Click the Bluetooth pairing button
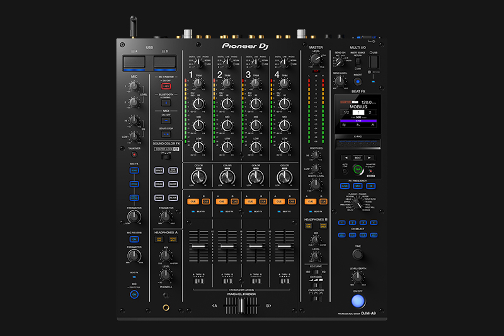504x336 pixels. click(x=166, y=103)
